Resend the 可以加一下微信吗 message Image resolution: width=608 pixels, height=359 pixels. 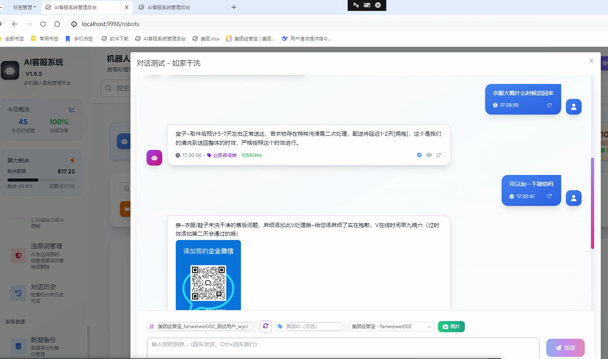tap(549, 196)
